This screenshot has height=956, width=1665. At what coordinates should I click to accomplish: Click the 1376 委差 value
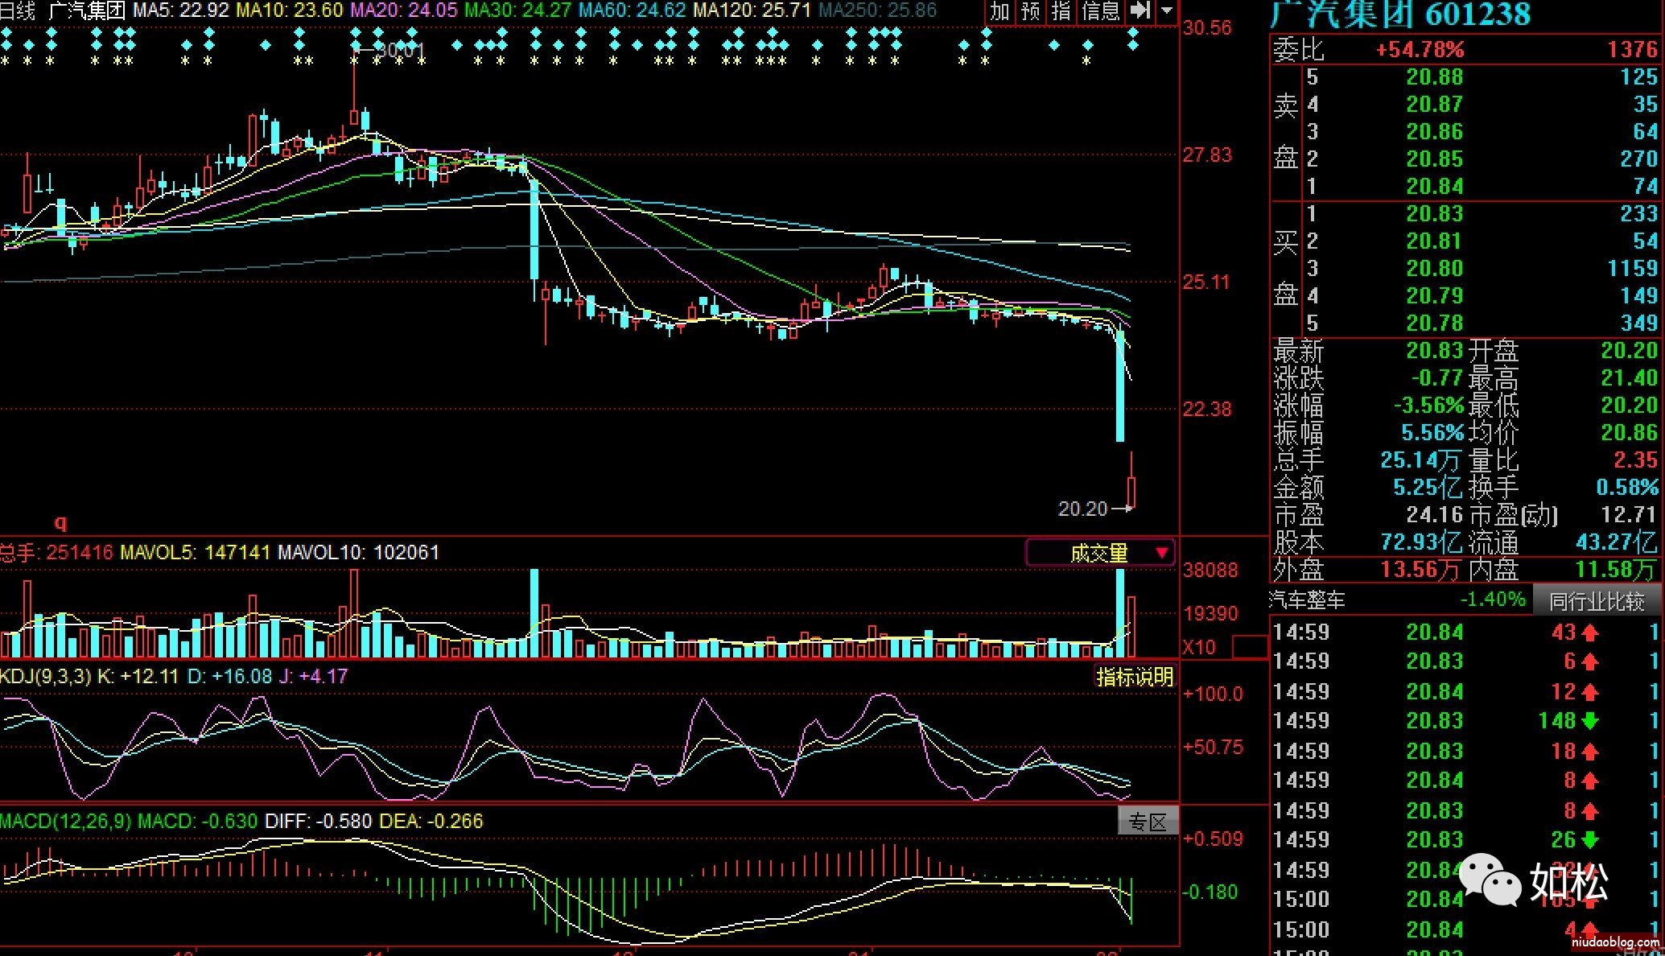click(x=1633, y=50)
